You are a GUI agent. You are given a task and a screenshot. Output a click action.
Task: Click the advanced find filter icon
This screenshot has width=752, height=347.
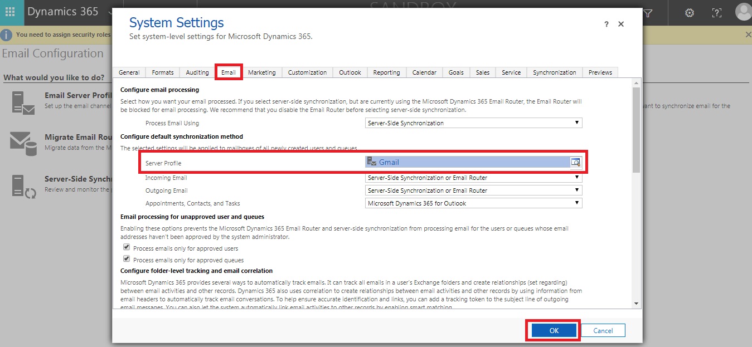pos(648,12)
